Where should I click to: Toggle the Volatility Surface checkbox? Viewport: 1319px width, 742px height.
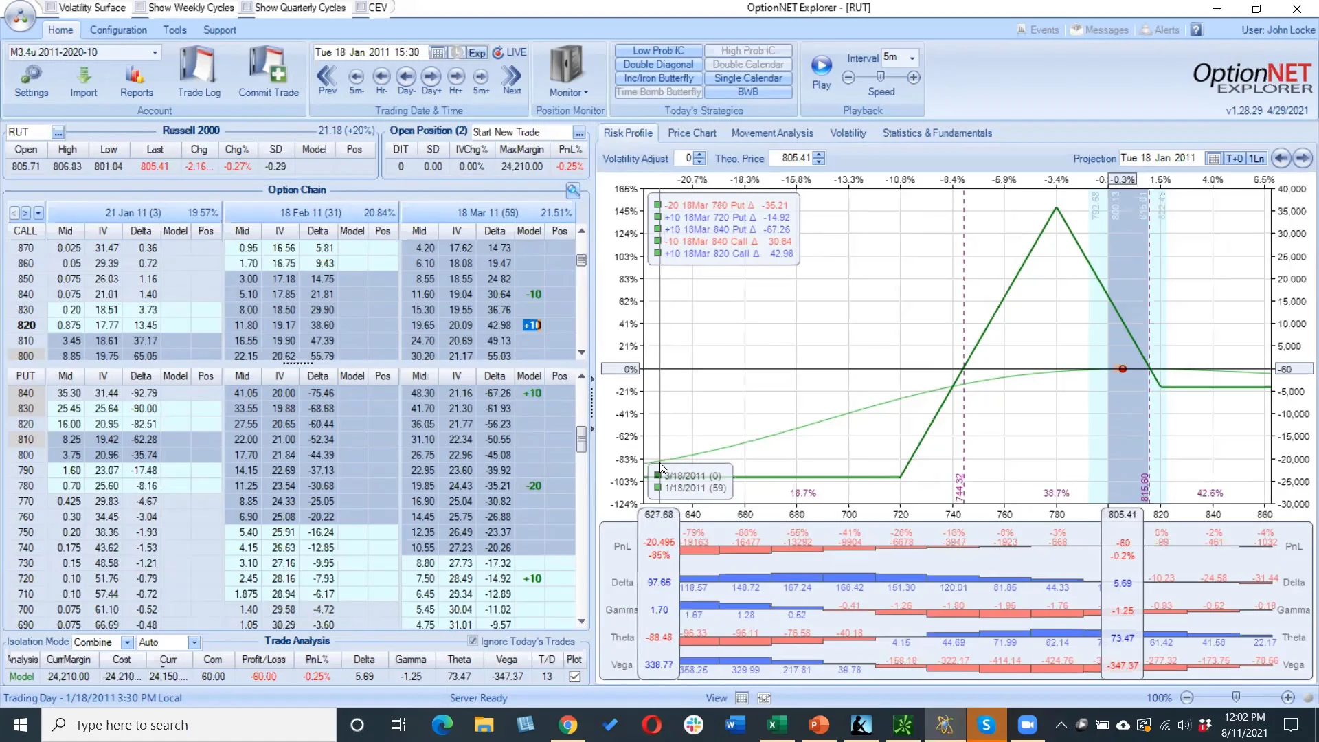point(51,8)
